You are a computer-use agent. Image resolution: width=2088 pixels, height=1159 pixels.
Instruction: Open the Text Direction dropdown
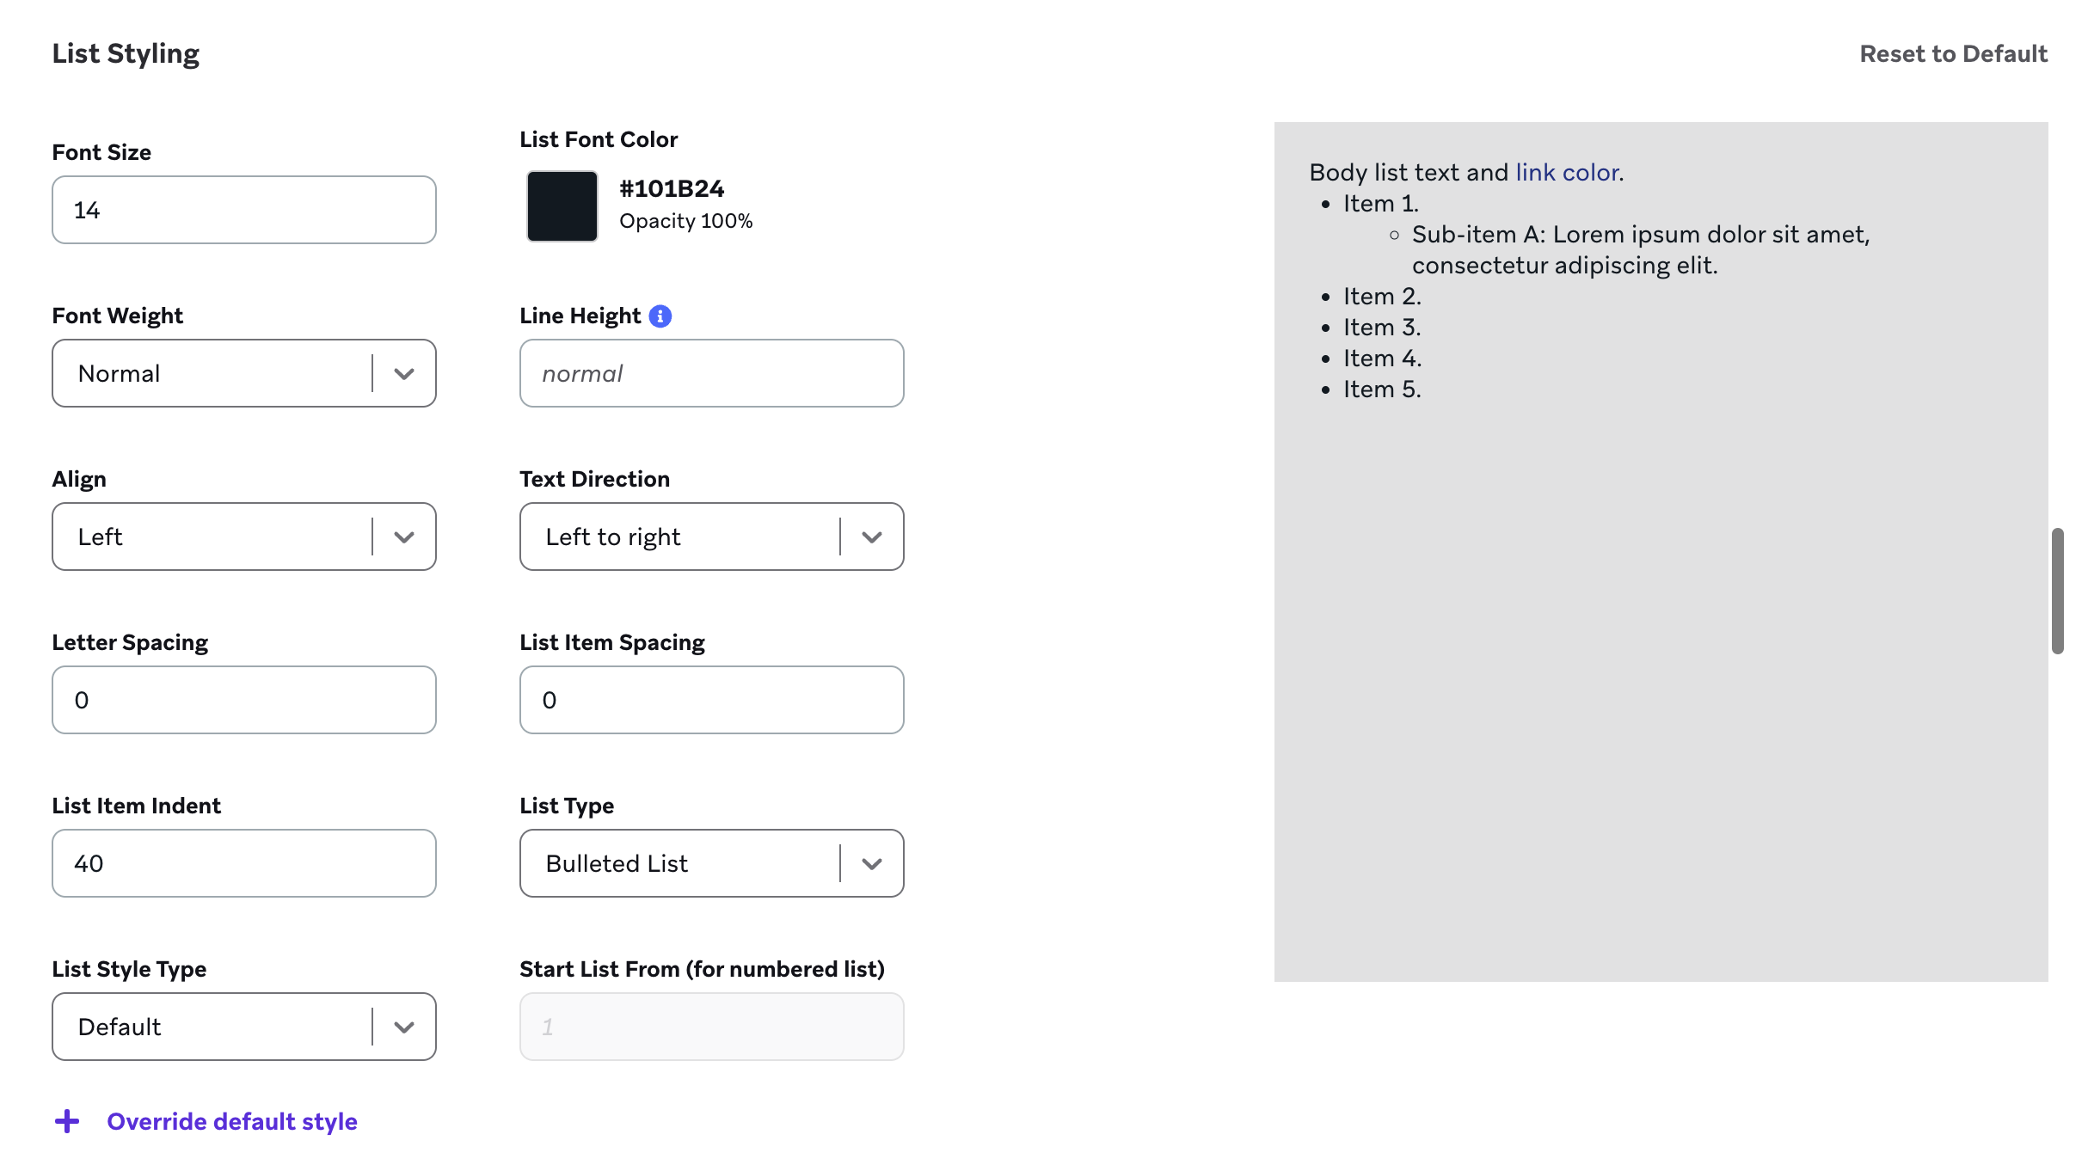711,537
